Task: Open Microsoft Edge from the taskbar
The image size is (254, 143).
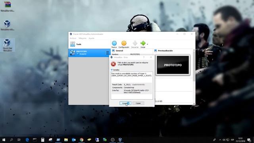Action: [x=27, y=140]
